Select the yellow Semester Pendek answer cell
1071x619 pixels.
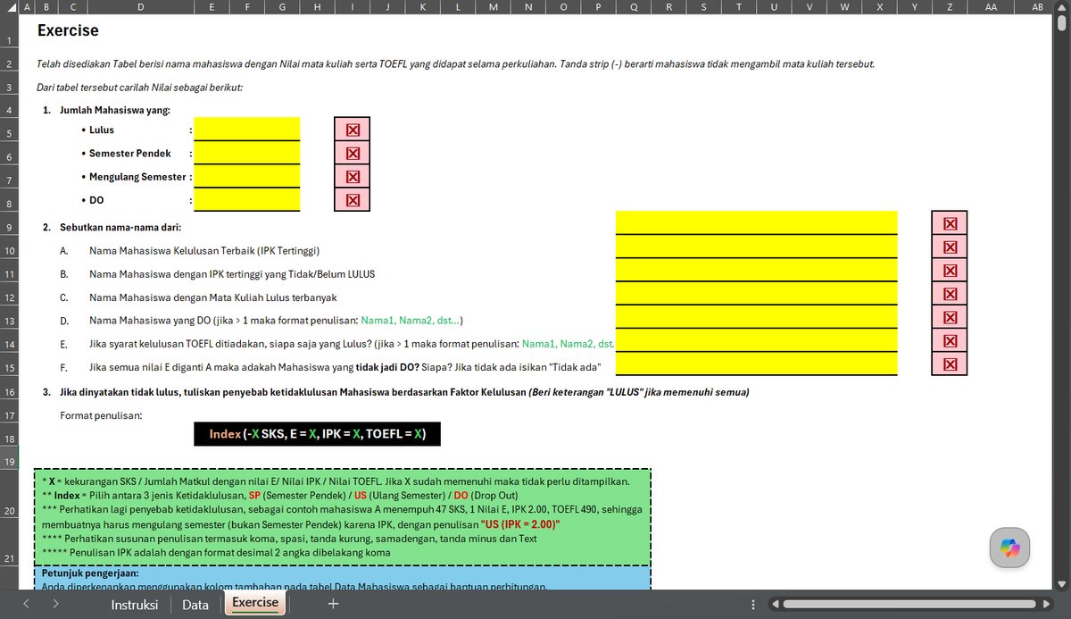coord(247,153)
